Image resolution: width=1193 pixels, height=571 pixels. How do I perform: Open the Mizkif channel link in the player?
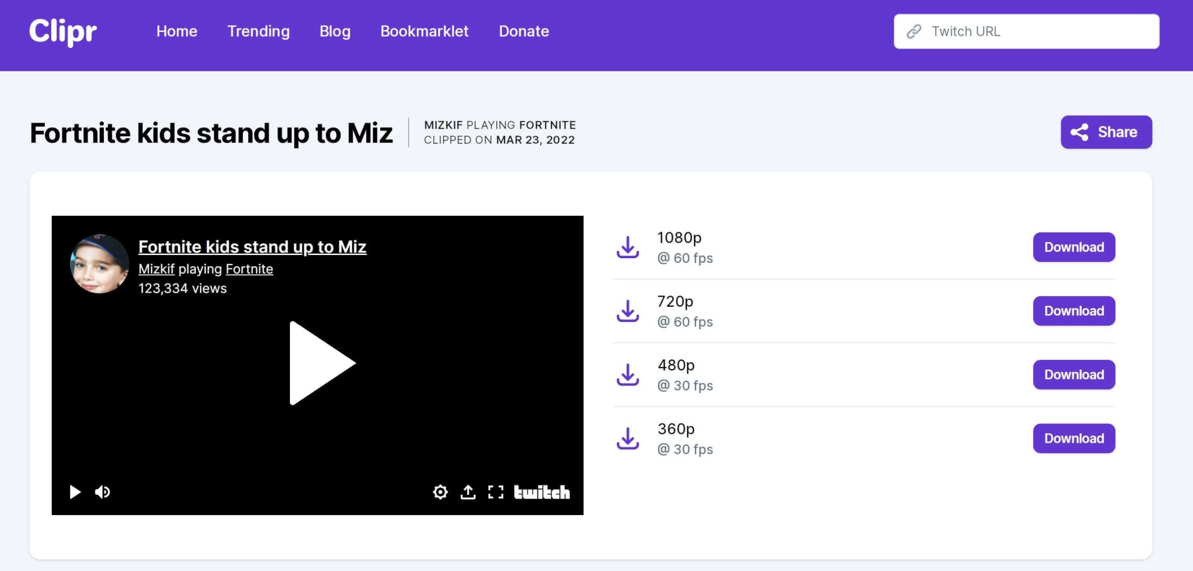(156, 269)
